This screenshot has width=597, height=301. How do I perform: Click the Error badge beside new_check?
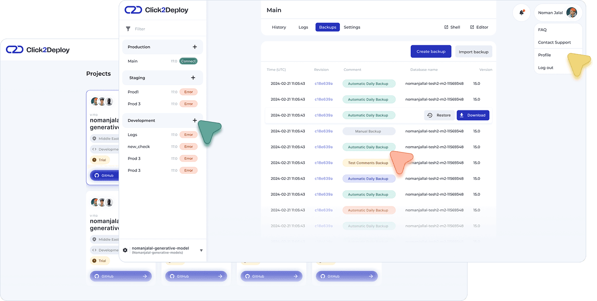pyautogui.click(x=188, y=146)
